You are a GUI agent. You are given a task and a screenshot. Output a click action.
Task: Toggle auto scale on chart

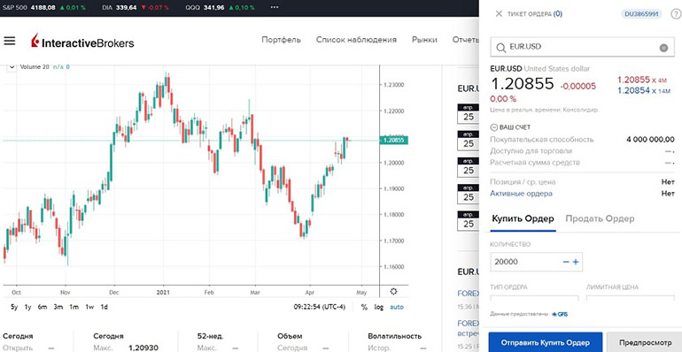pos(397,307)
